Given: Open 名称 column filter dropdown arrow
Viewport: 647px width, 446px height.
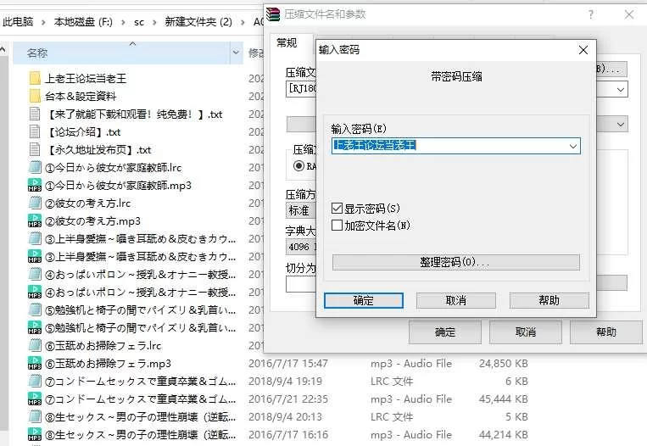Looking at the screenshot, I should click(236, 53).
